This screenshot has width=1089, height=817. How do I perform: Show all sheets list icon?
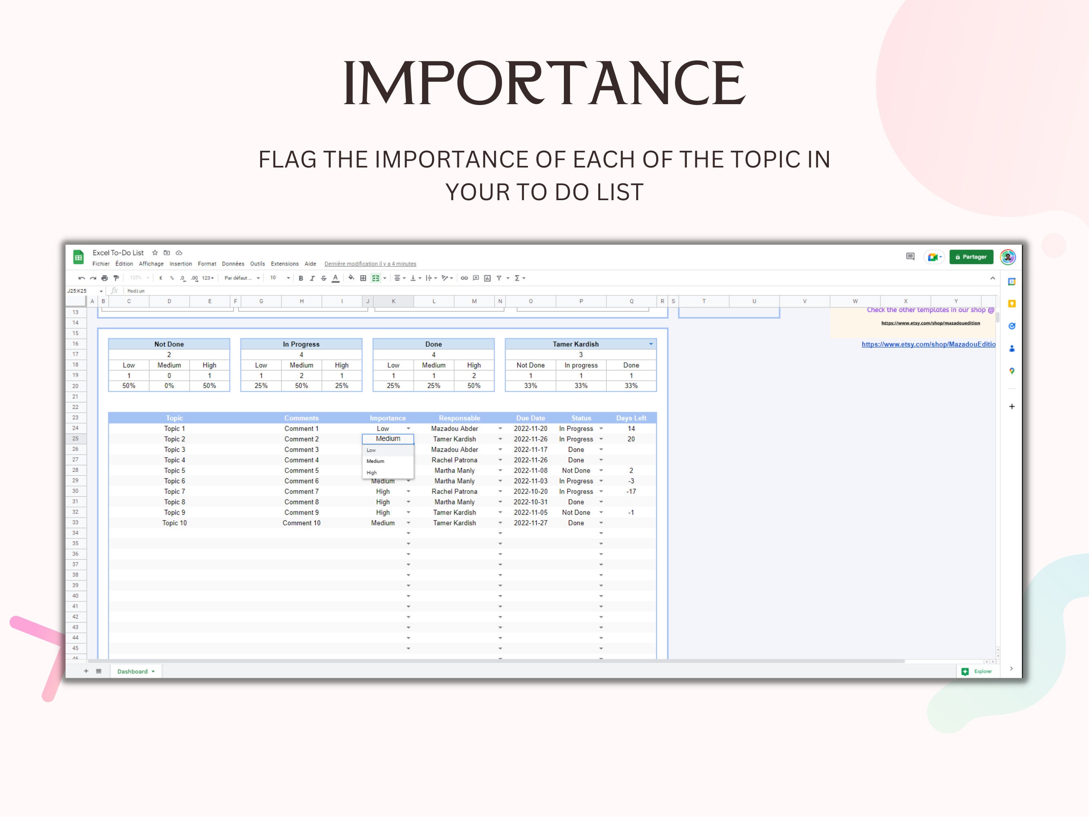(x=98, y=671)
